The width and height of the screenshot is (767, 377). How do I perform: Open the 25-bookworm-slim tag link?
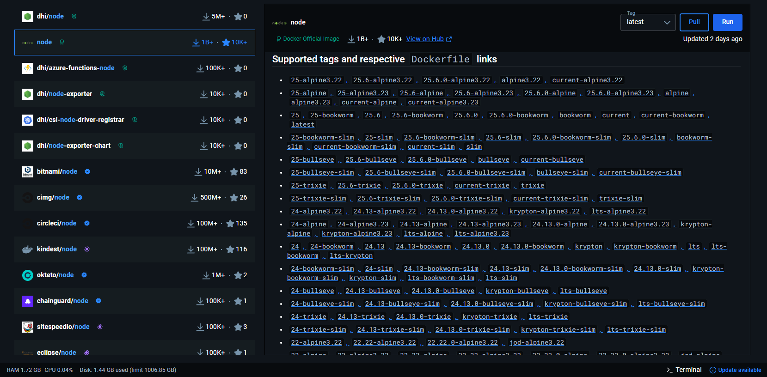tap(323, 137)
